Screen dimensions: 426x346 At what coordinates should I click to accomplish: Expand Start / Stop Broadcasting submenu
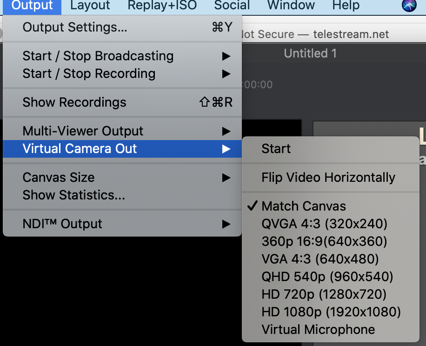tap(122, 56)
